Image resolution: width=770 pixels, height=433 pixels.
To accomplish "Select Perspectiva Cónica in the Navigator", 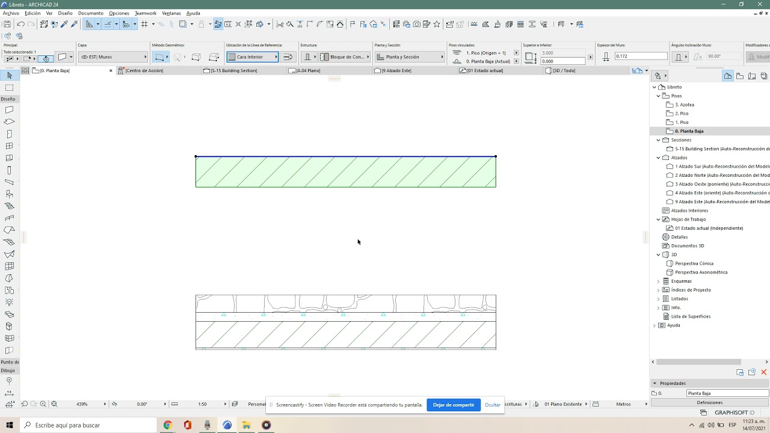I will click(694, 263).
